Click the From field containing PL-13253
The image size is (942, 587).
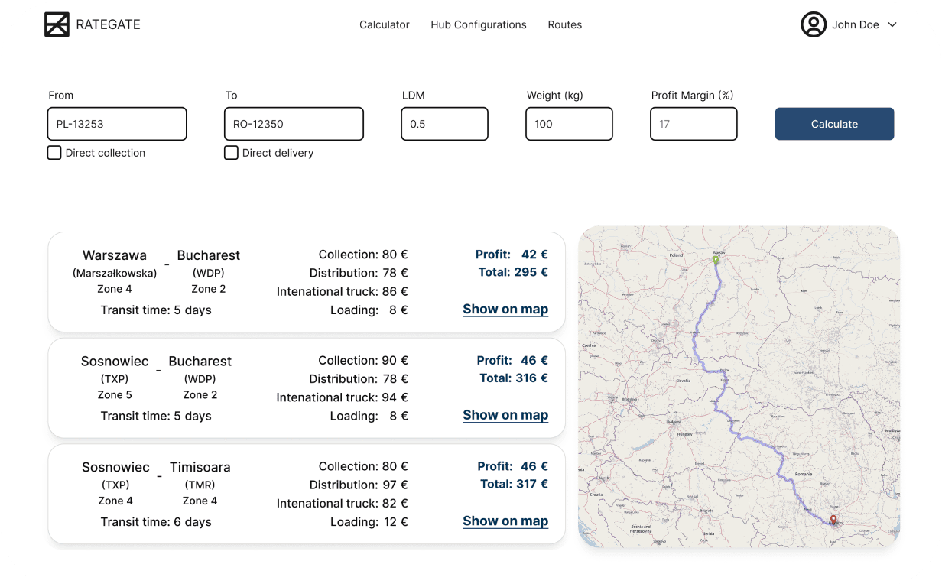[x=116, y=124]
